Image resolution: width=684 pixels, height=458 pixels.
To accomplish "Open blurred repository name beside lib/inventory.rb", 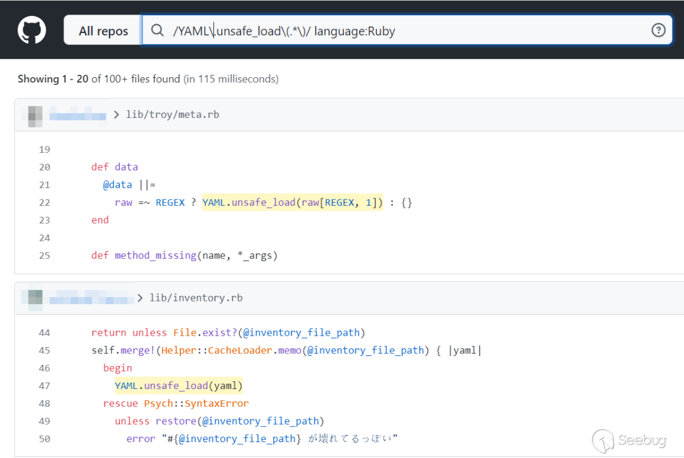I will tap(91, 298).
